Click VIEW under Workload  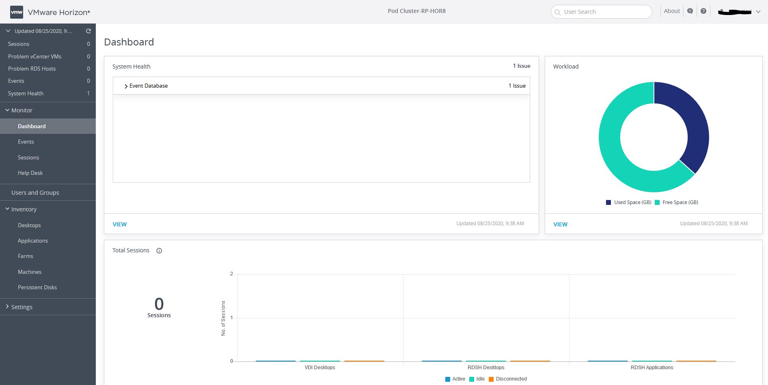click(x=561, y=224)
